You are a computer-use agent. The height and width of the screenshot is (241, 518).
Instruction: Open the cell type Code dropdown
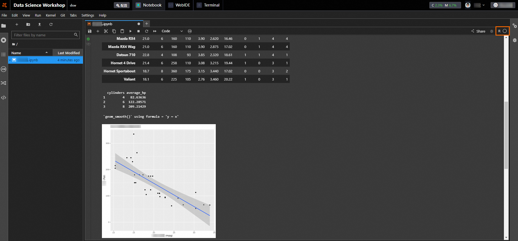172,31
